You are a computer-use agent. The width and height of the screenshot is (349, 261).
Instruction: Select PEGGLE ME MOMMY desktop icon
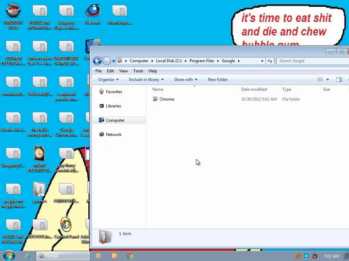click(x=40, y=17)
